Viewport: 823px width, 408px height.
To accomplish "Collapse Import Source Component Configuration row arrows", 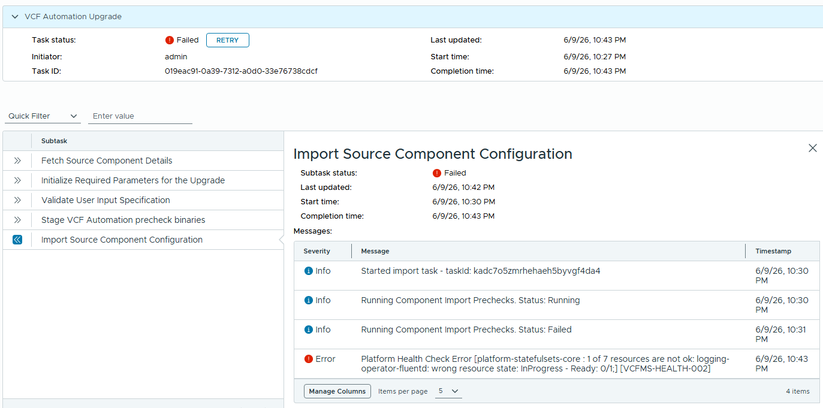I will [17, 240].
